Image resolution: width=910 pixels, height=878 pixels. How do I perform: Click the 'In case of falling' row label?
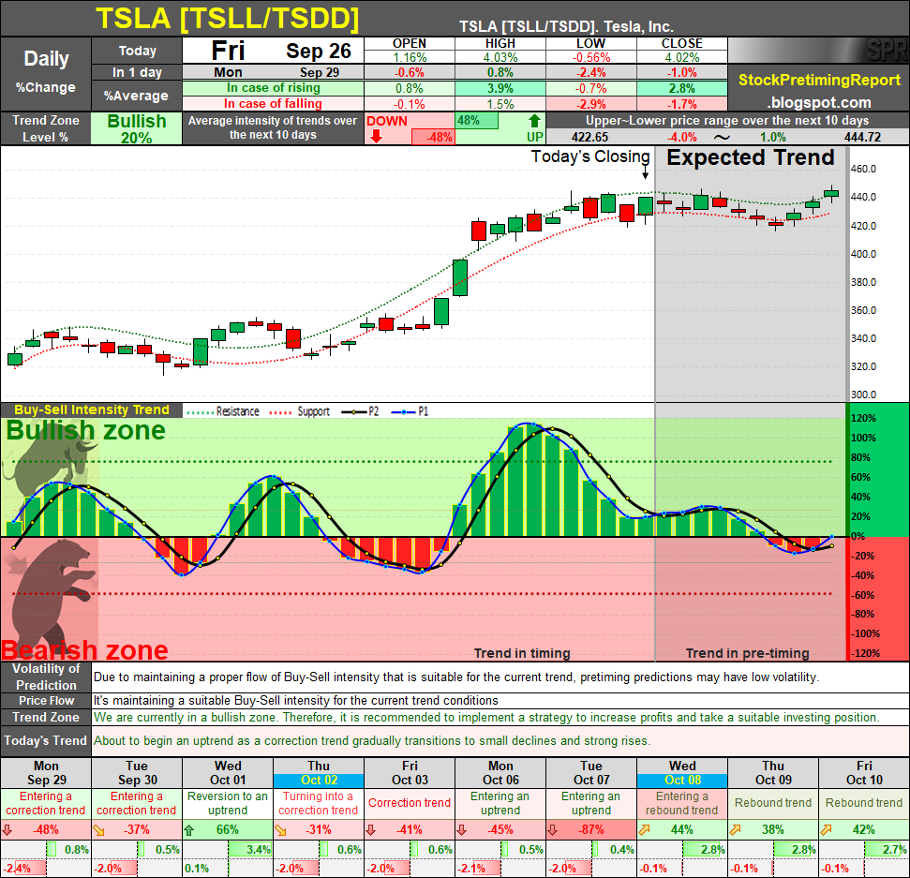tap(273, 104)
